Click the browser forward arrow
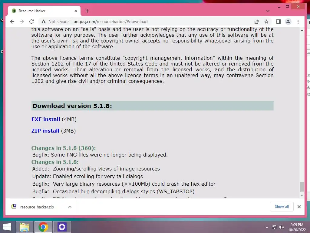 click(x=22, y=22)
